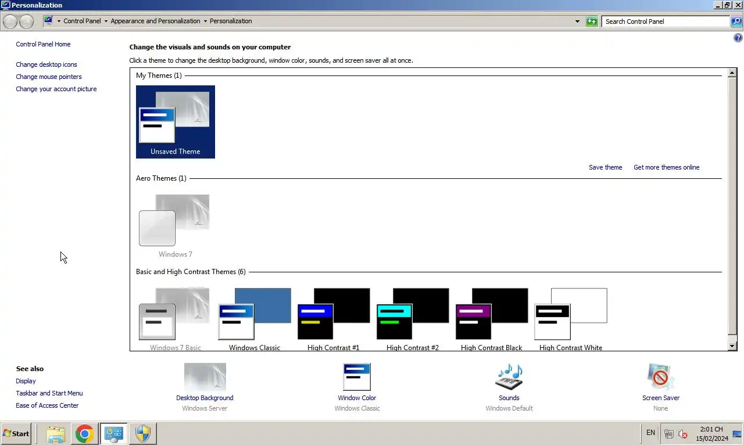Click Appearance and Personalization breadcrumb
The image size is (744, 446).
pyautogui.click(x=155, y=21)
